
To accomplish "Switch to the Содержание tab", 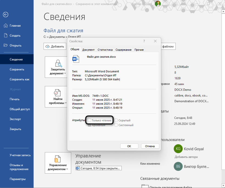I will click(123, 50).
